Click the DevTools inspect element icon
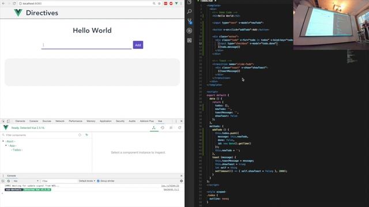The width and height of the screenshot is (369, 207). [3, 121]
